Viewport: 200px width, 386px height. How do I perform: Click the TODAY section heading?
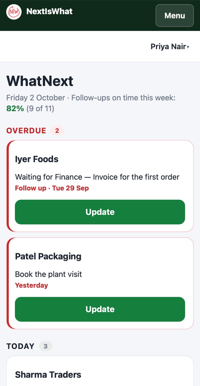(20, 347)
